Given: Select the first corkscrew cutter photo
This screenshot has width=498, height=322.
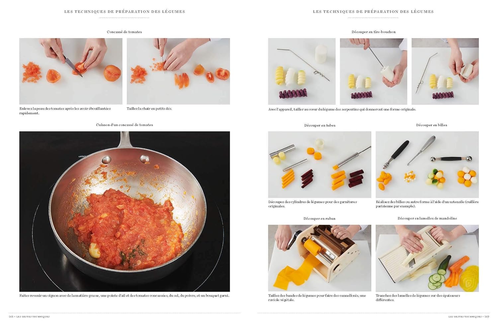Looking at the screenshot, I should click(302, 71).
